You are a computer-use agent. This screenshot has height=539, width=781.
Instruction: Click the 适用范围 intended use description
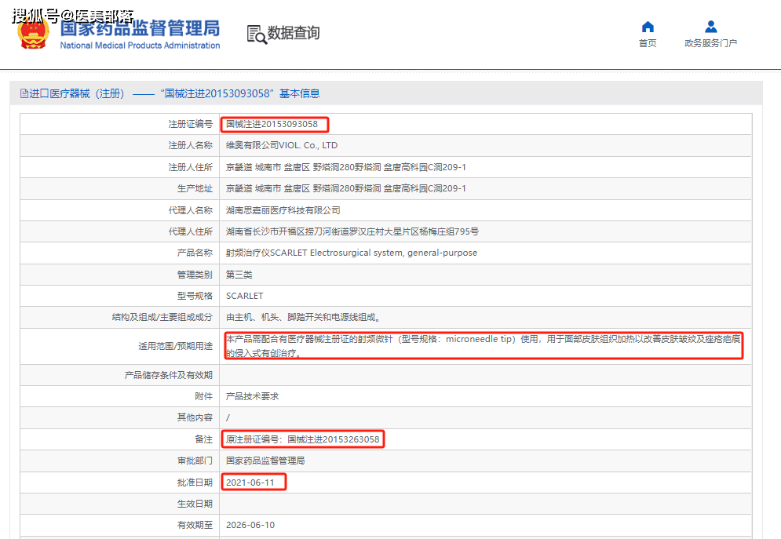[484, 346]
